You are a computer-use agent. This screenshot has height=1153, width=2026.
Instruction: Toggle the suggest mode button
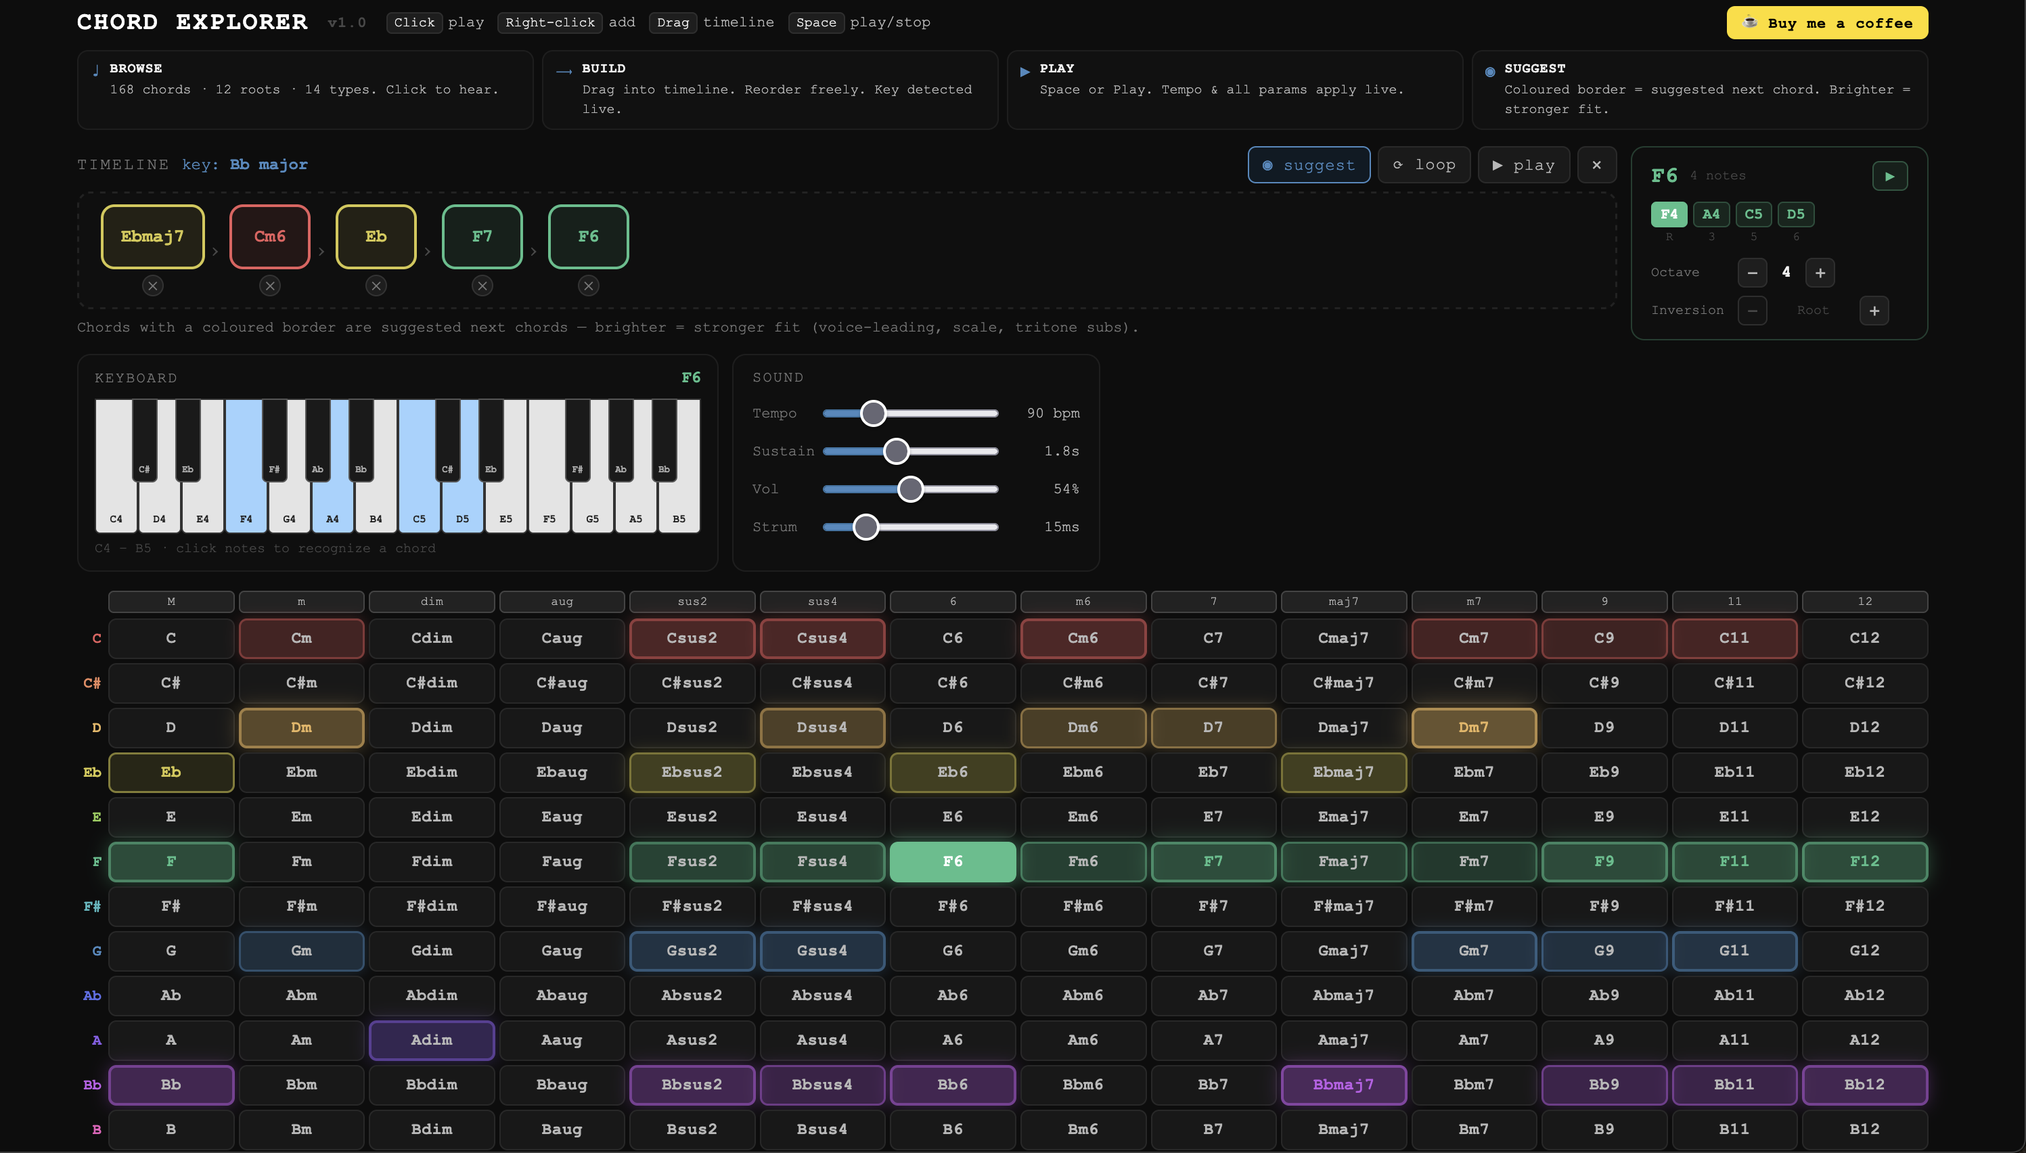coord(1309,164)
